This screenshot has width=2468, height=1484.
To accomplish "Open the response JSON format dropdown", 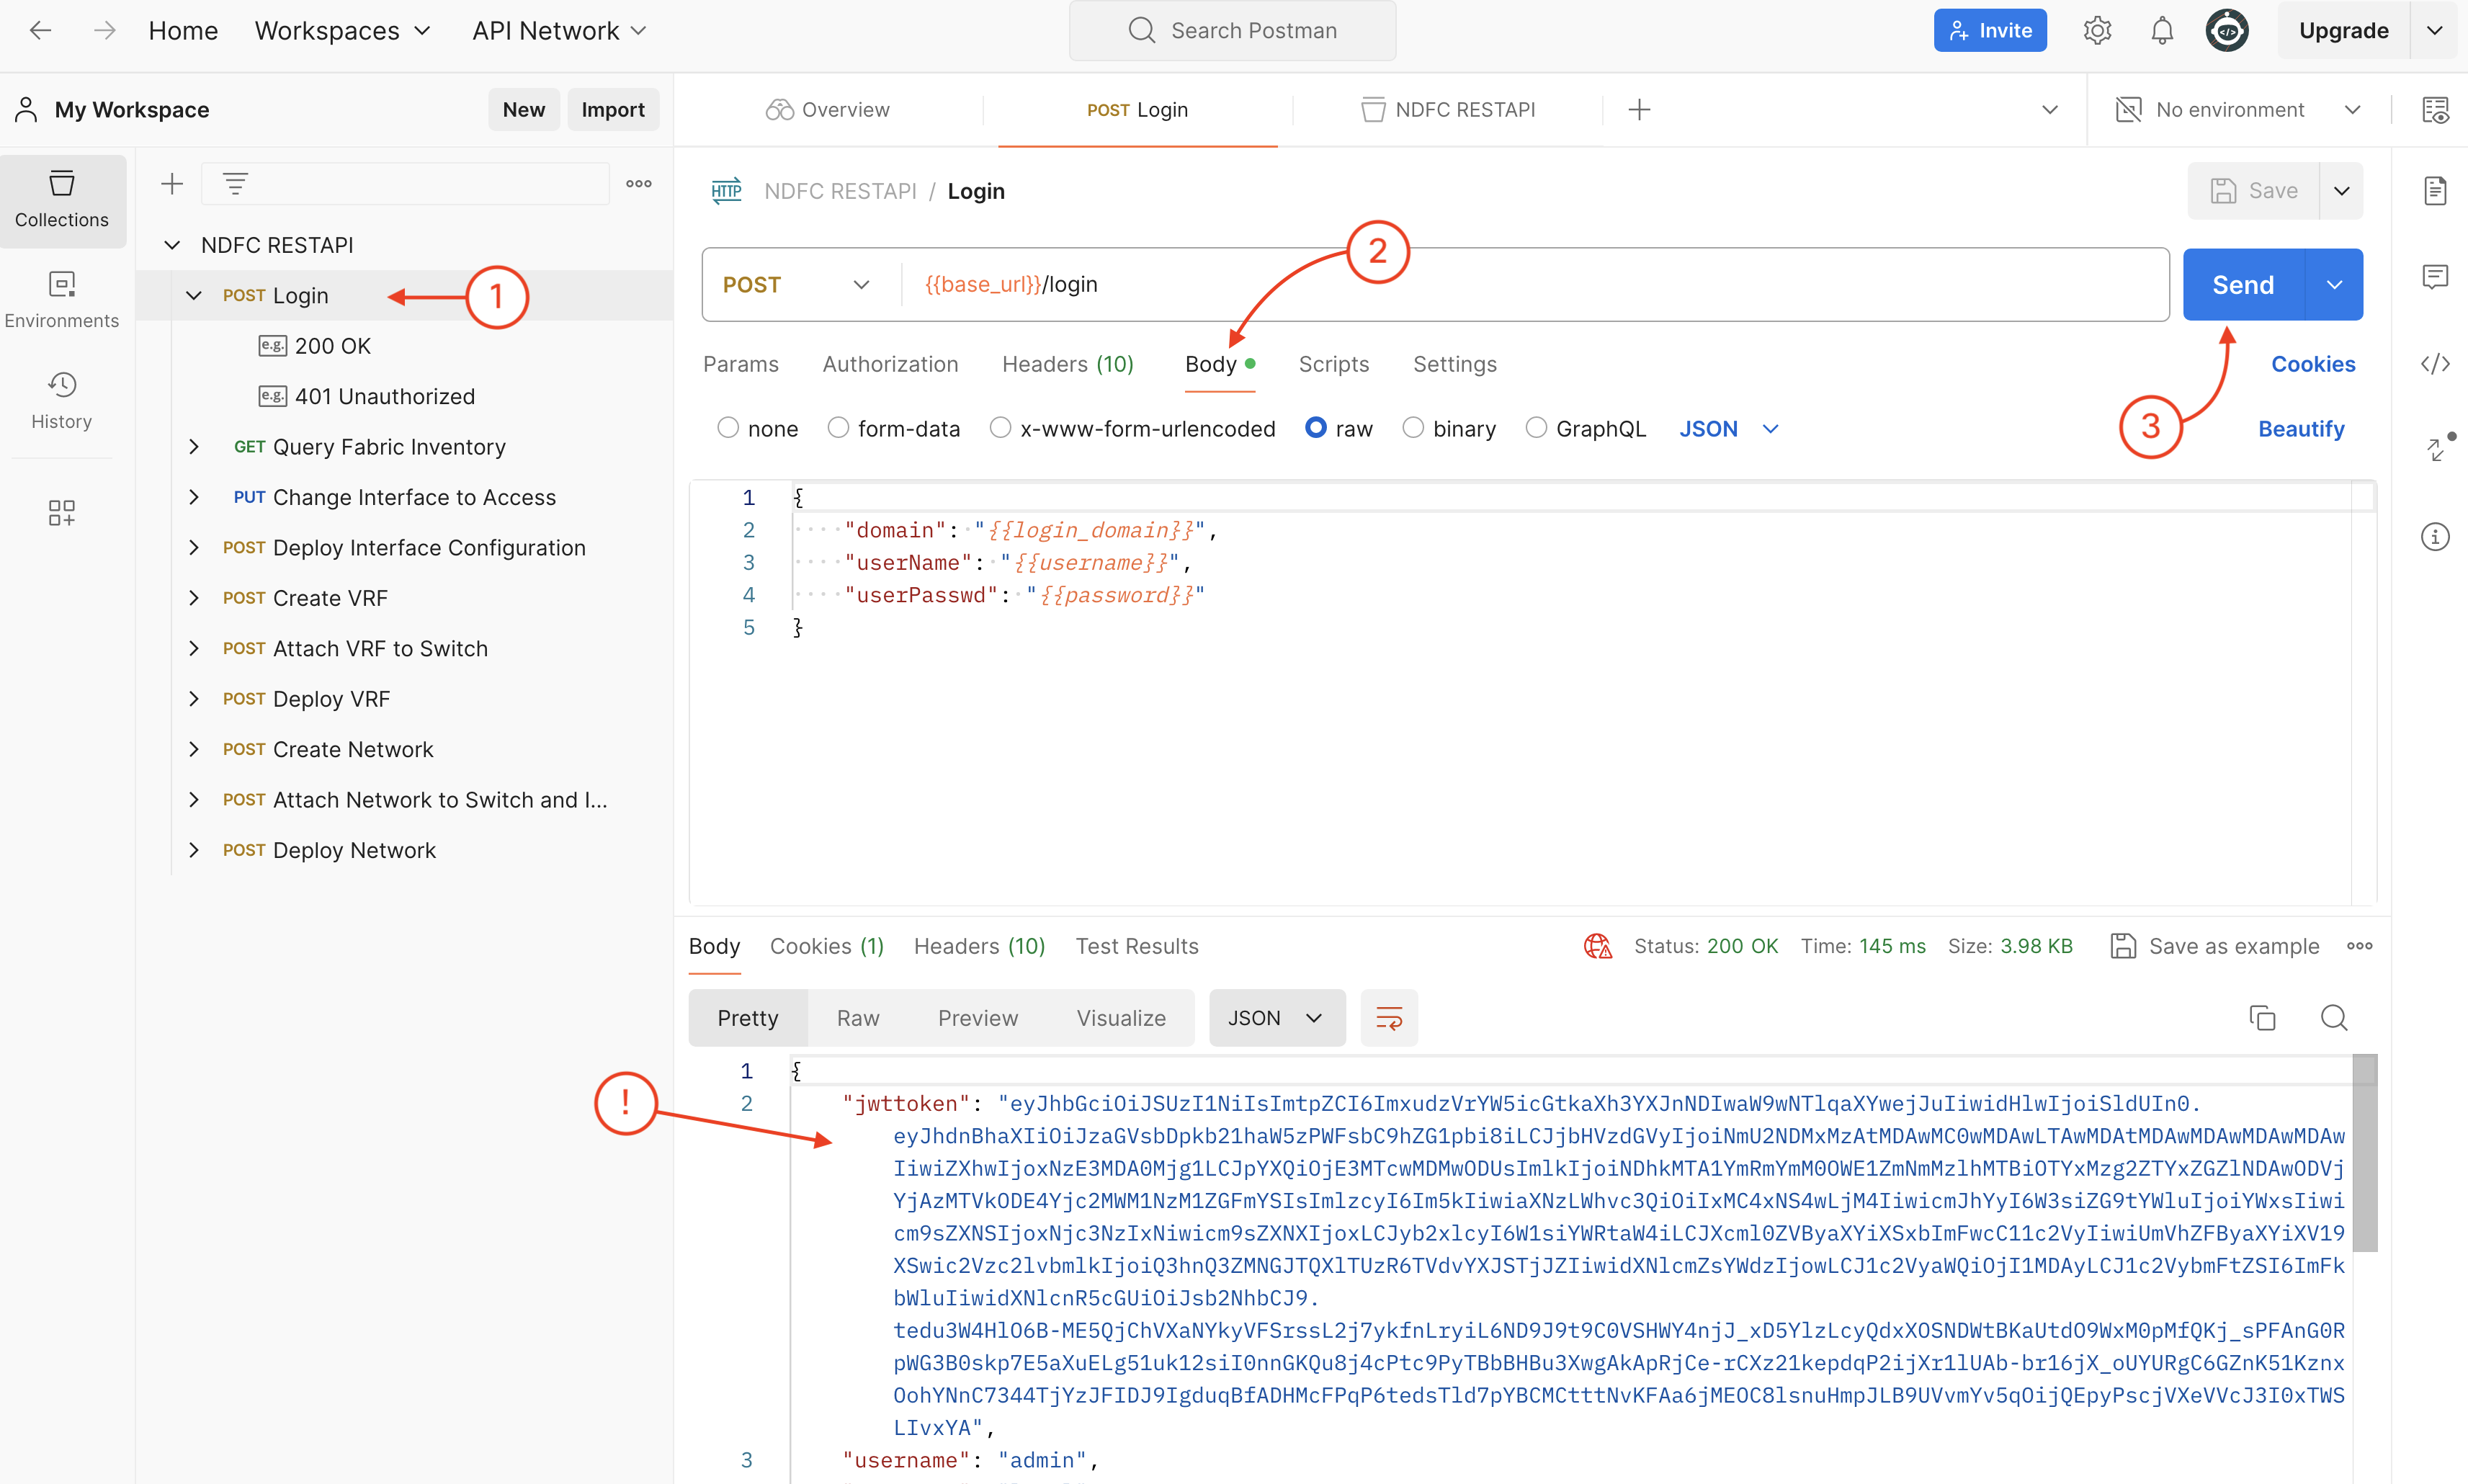I will 1277,1018.
